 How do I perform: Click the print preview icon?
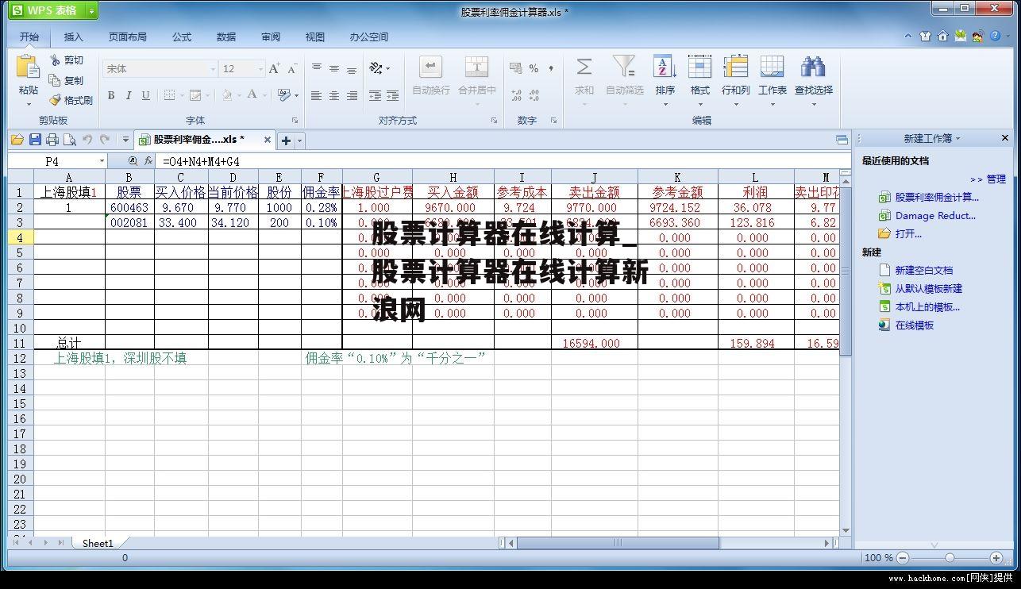70,140
